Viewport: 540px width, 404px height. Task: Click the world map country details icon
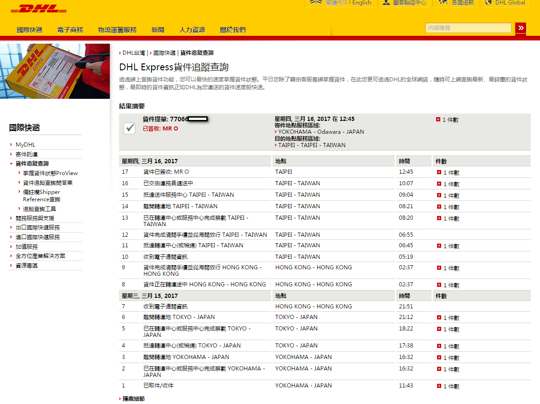click(443, 2)
